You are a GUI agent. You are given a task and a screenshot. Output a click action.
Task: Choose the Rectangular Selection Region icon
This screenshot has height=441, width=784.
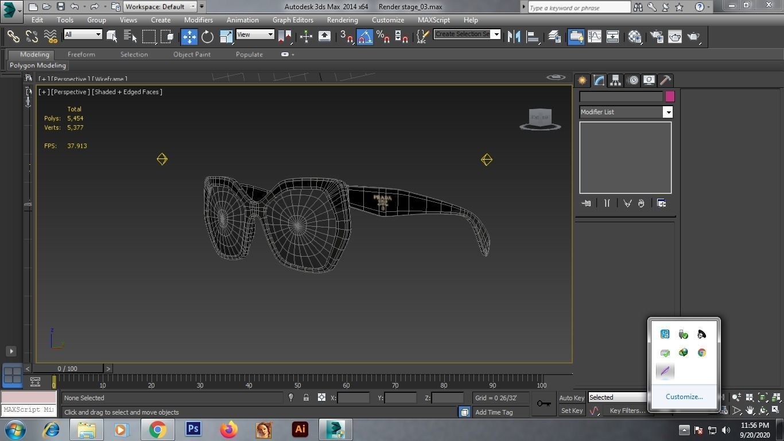tap(149, 36)
